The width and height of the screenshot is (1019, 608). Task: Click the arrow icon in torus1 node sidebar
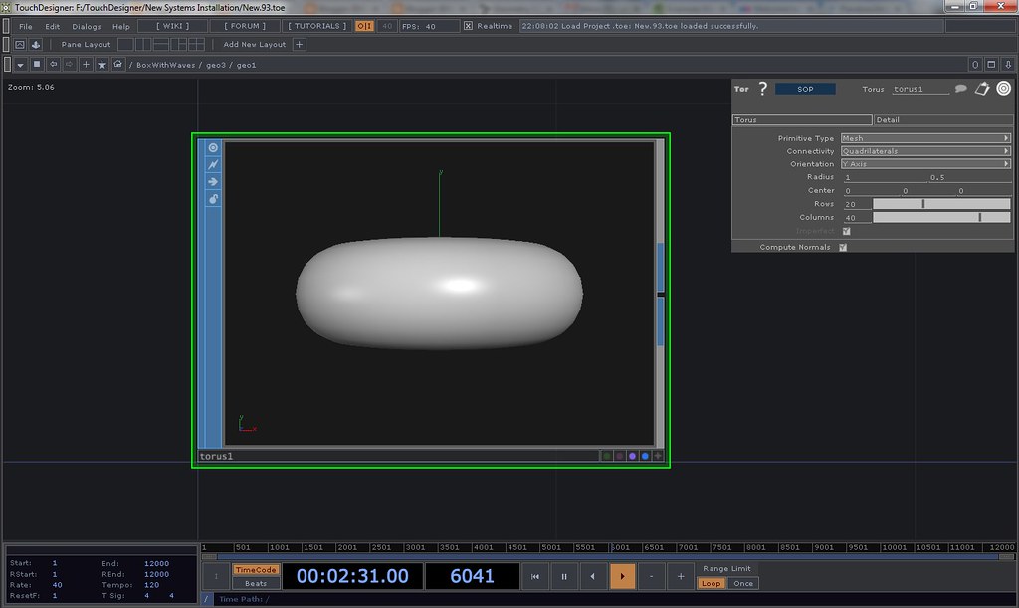tap(213, 182)
